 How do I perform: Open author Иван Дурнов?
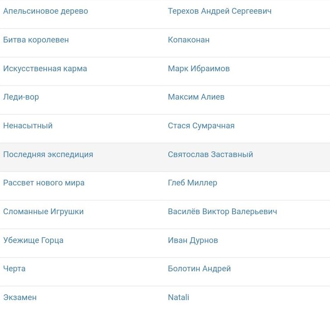(193, 240)
